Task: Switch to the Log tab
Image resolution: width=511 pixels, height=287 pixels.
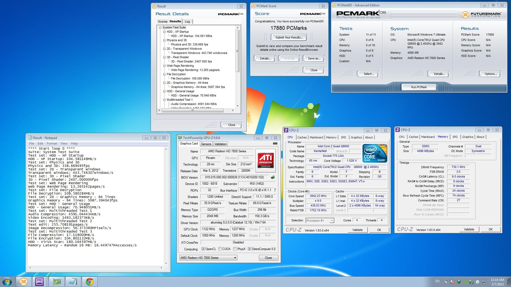Action: point(187,22)
